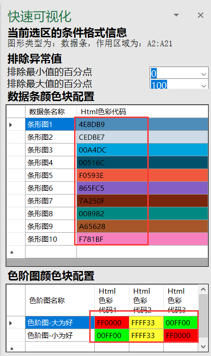Select the 条形图5 name cell

tap(51, 175)
